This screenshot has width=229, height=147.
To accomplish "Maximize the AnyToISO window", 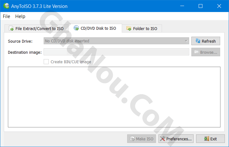I will (201, 6).
